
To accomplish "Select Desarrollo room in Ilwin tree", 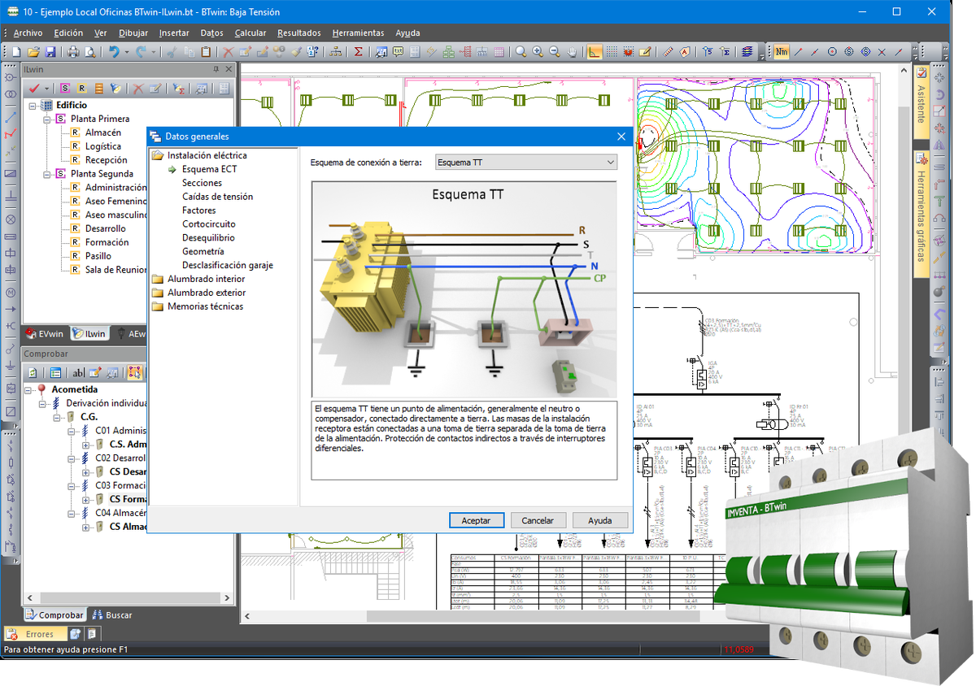I will pyautogui.click(x=105, y=228).
